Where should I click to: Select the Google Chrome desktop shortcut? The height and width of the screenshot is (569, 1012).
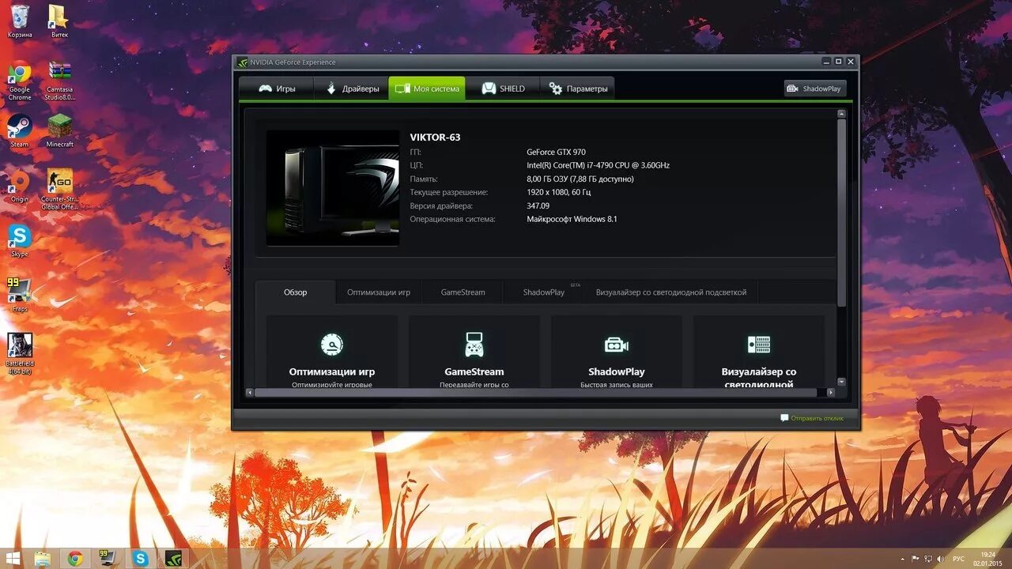pyautogui.click(x=20, y=81)
